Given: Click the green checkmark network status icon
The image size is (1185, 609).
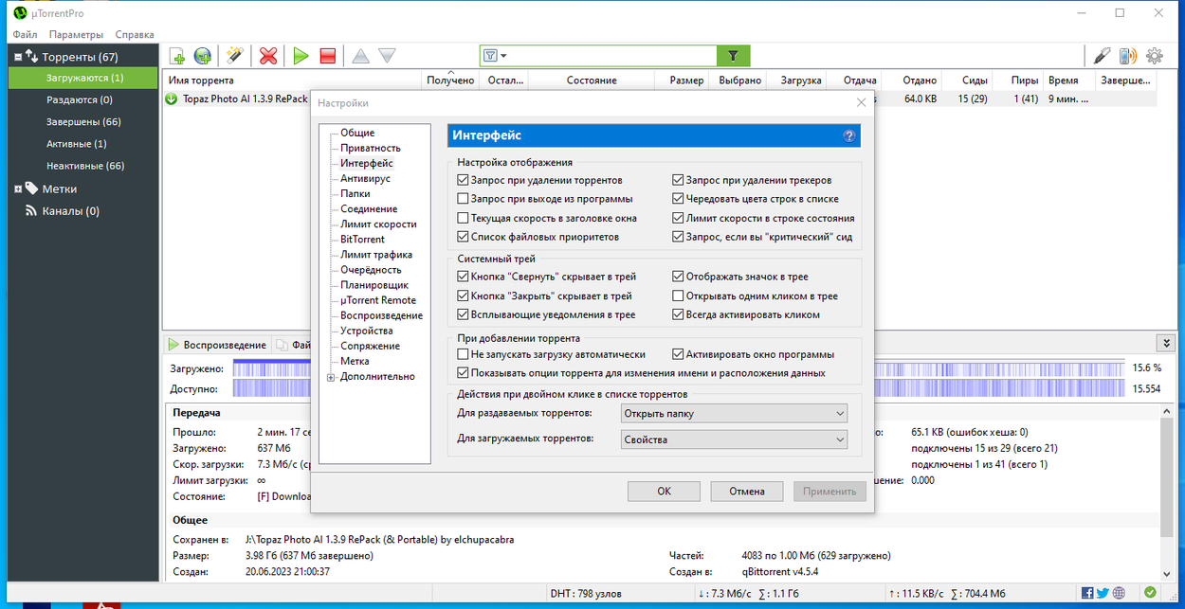Looking at the screenshot, I should coord(1150,594).
